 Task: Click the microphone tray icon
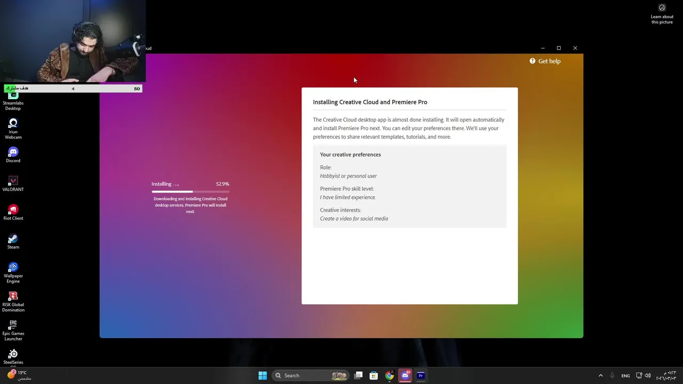point(612,375)
